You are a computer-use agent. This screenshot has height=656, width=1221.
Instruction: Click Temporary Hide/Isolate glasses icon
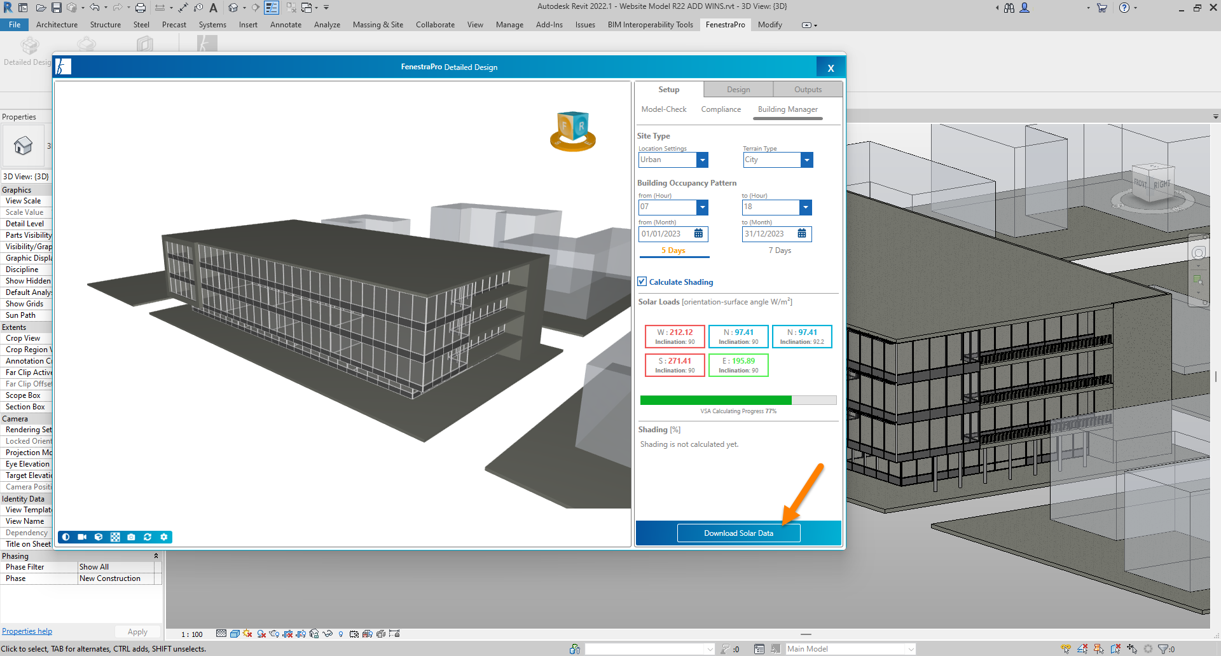(x=328, y=634)
